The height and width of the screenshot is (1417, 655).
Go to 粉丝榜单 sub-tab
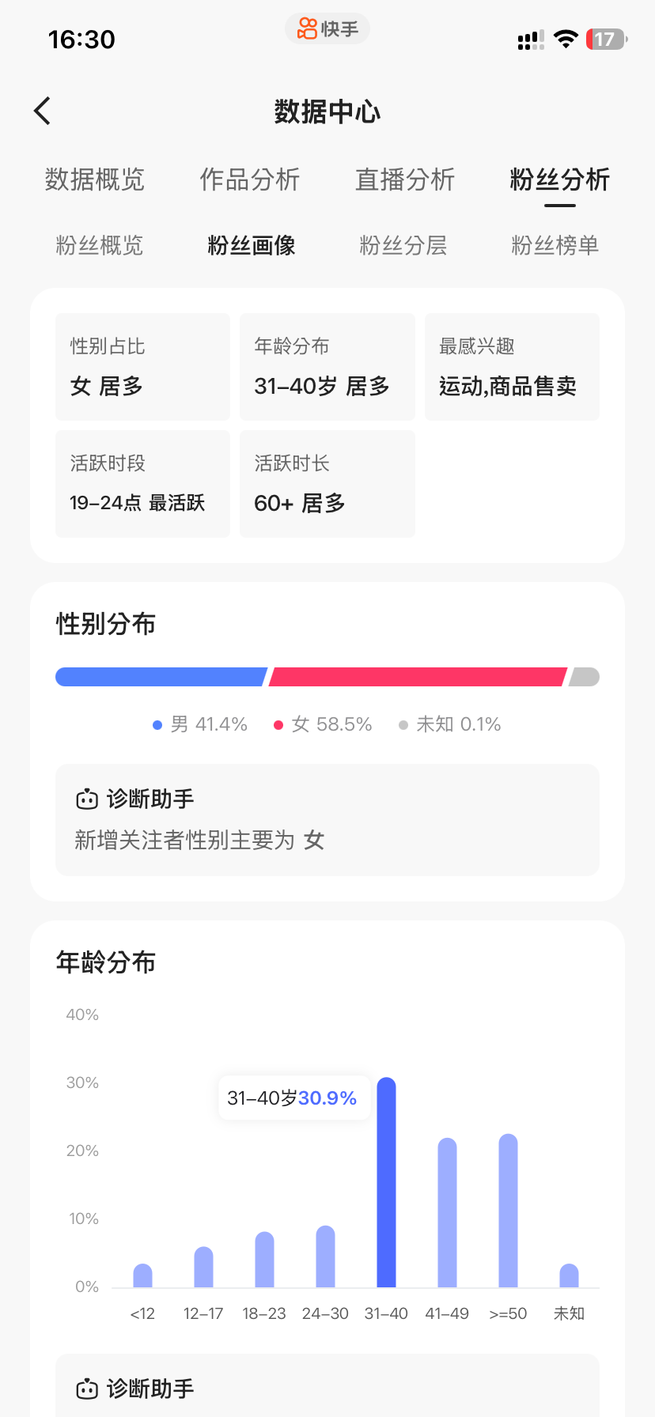[555, 245]
